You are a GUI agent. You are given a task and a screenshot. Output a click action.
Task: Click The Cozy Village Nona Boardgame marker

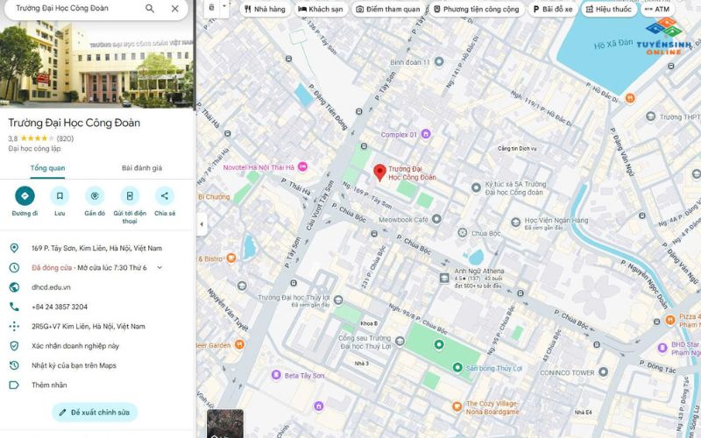(457, 406)
